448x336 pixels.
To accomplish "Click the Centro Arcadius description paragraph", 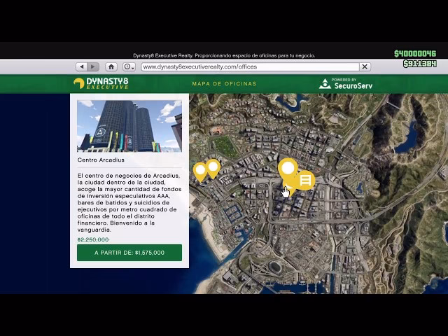I will click(x=129, y=202).
